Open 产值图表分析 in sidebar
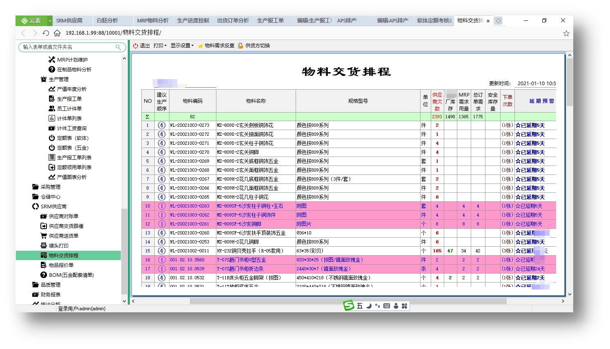The height and width of the screenshot is (349, 610). pyautogui.click(x=67, y=177)
